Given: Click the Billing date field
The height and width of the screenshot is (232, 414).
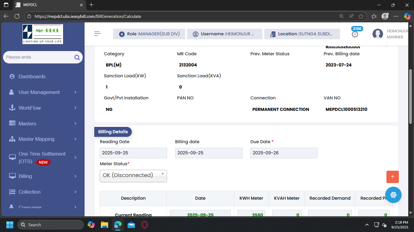Looking at the screenshot, I should 209,153.
